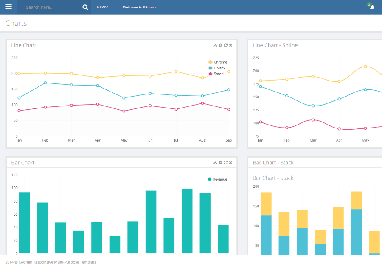
Task: Click the Revenue legend color dot
Action: pyautogui.click(x=210, y=179)
